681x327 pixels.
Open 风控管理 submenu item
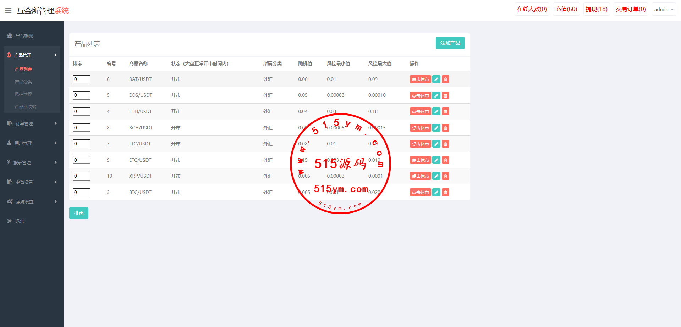point(23,94)
